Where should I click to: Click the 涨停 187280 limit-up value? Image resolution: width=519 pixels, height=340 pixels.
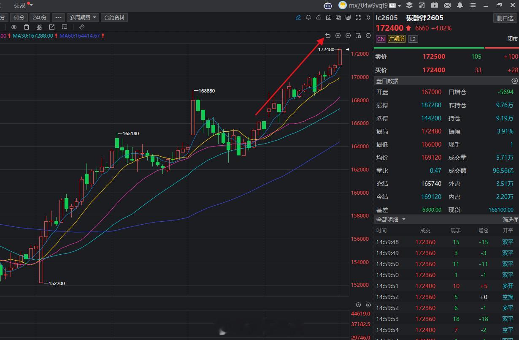(431, 105)
